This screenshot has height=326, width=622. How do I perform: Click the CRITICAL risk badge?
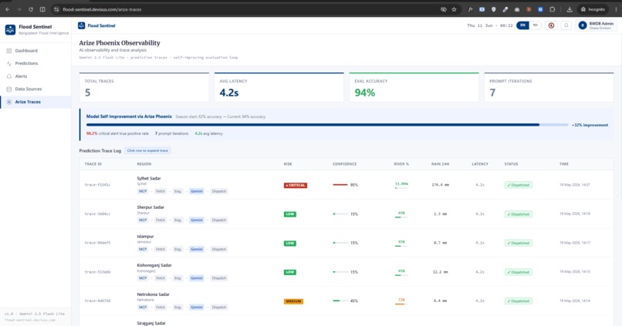click(x=295, y=185)
